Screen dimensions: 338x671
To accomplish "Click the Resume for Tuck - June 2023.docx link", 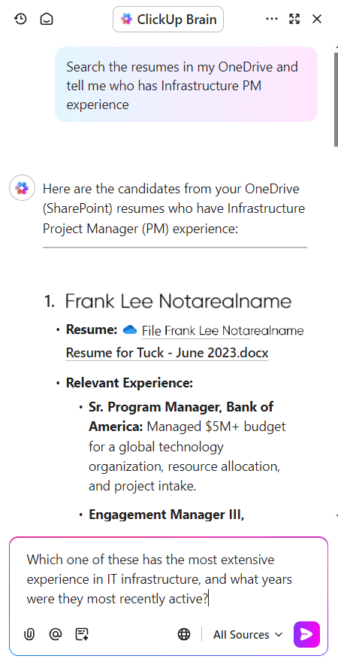I will click(x=167, y=353).
